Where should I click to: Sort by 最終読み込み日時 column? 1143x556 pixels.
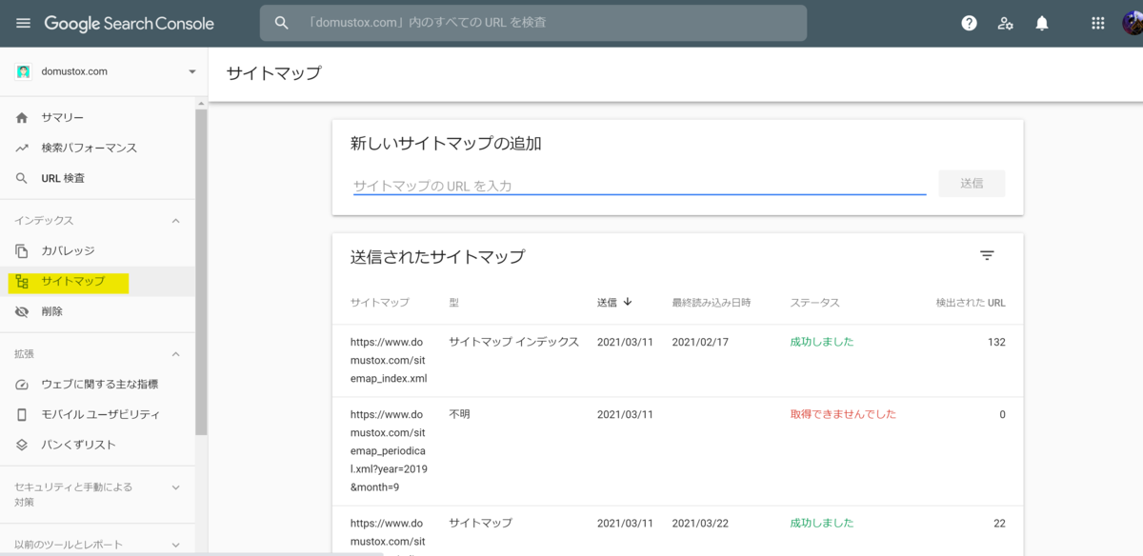(712, 303)
